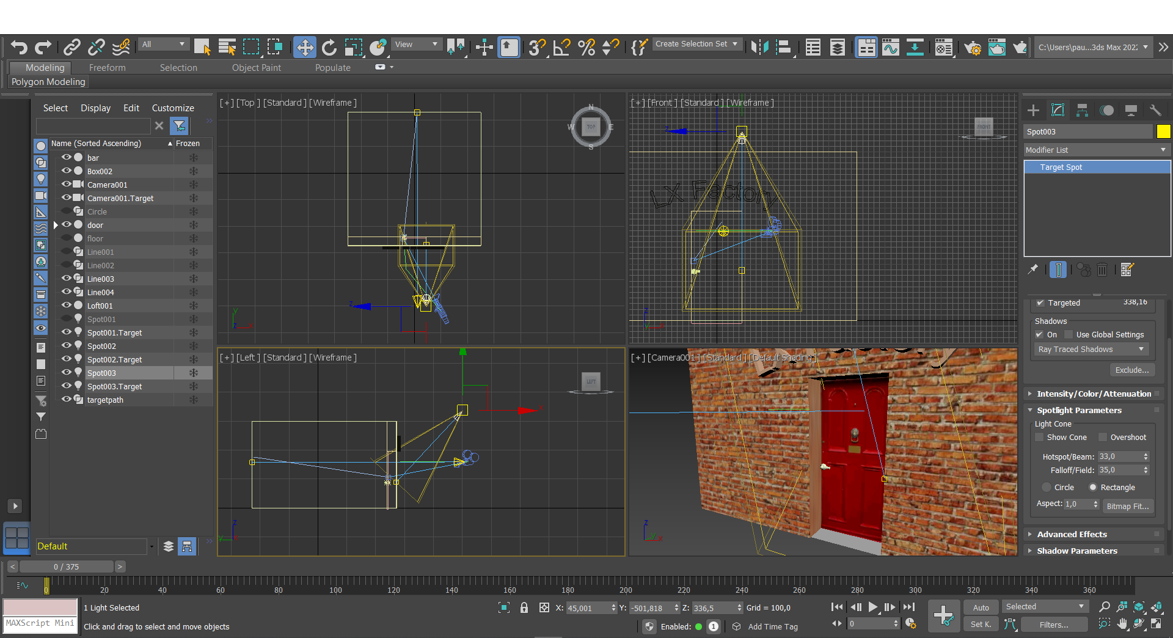Open the Display menu in scene explorer
The height and width of the screenshot is (638, 1173).
point(95,108)
